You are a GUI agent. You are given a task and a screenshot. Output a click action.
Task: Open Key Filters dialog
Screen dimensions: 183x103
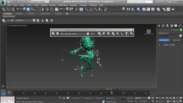coord(144,101)
